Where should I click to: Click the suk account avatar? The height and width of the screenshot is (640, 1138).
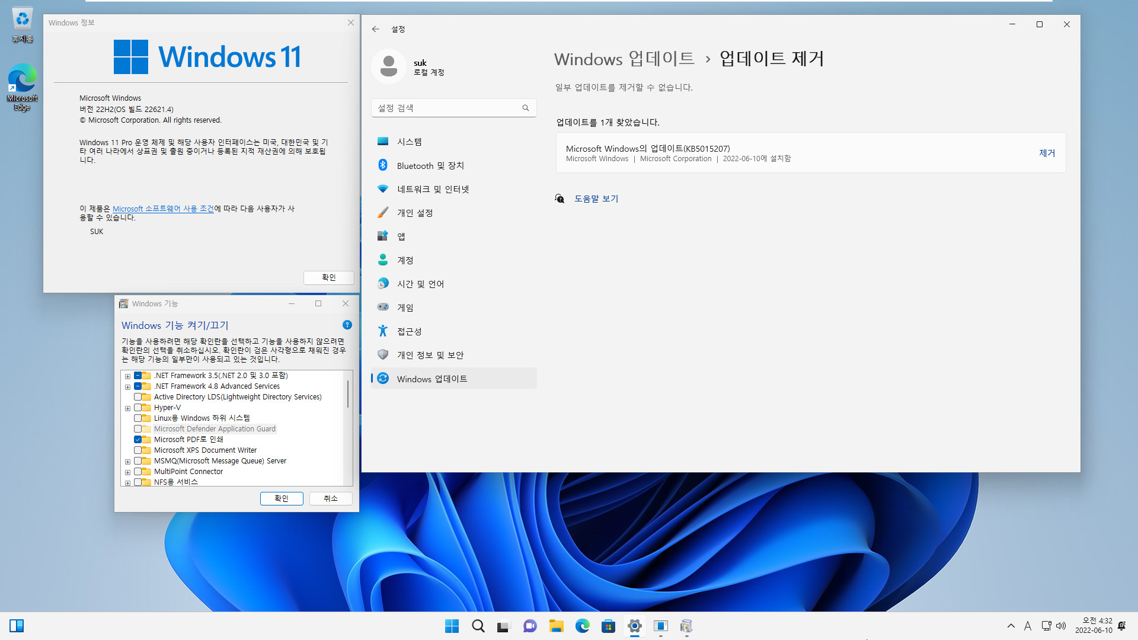pyautogui.click(x=389, y=66)
